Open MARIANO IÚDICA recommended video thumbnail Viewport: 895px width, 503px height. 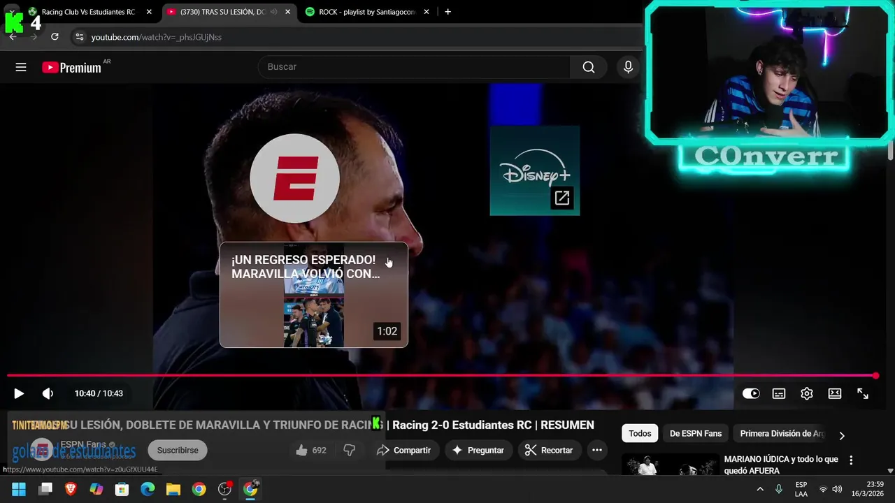tap(670, 465)
